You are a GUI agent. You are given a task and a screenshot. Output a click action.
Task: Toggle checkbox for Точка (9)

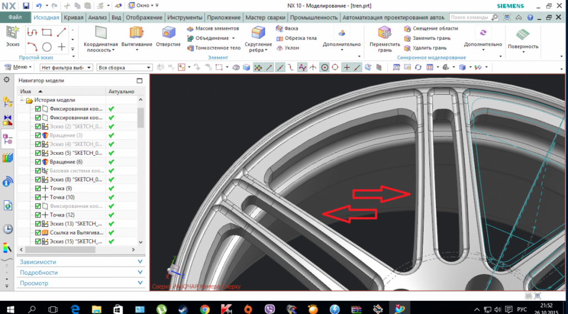(38, 188)
